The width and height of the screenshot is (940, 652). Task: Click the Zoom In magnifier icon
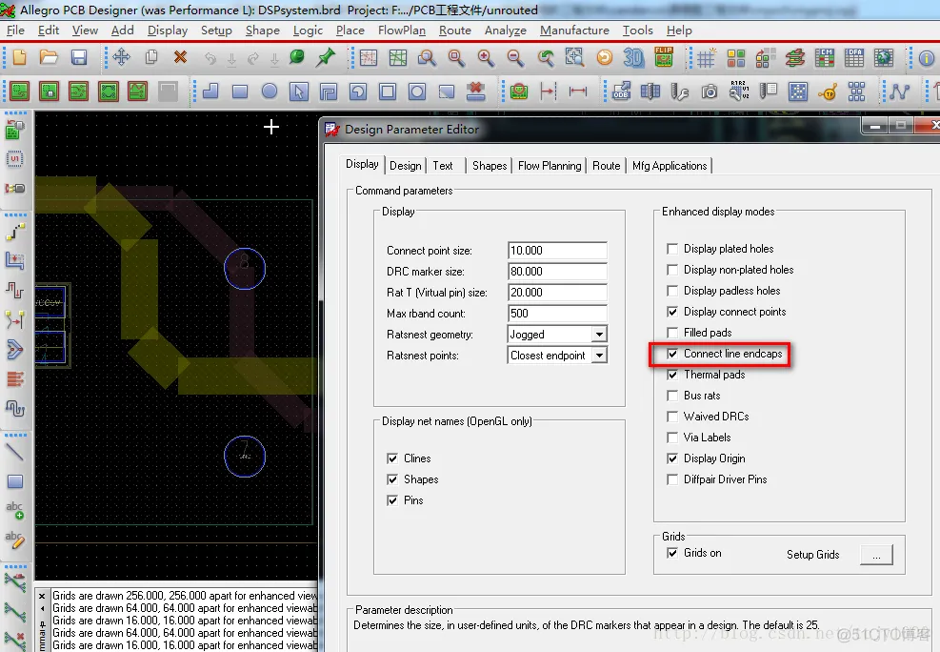[x=486, y=57]
